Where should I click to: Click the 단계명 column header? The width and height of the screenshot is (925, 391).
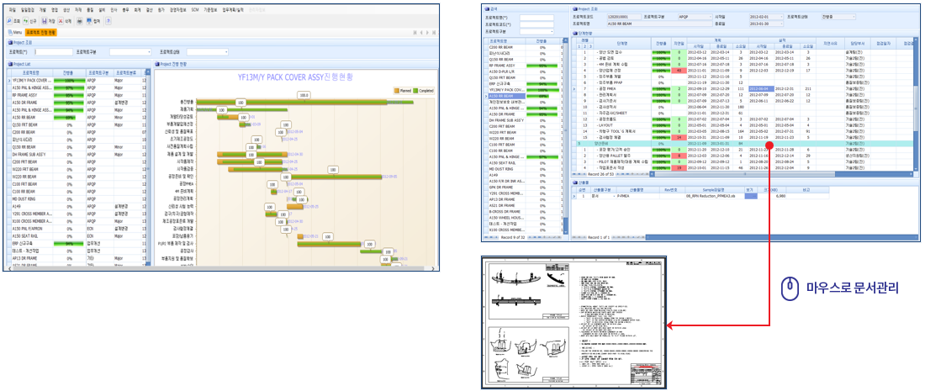[x=621, y=43]
